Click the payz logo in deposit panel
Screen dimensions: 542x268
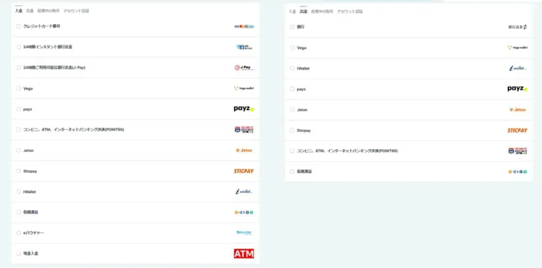pyautogui.click(x=244, y=109)
